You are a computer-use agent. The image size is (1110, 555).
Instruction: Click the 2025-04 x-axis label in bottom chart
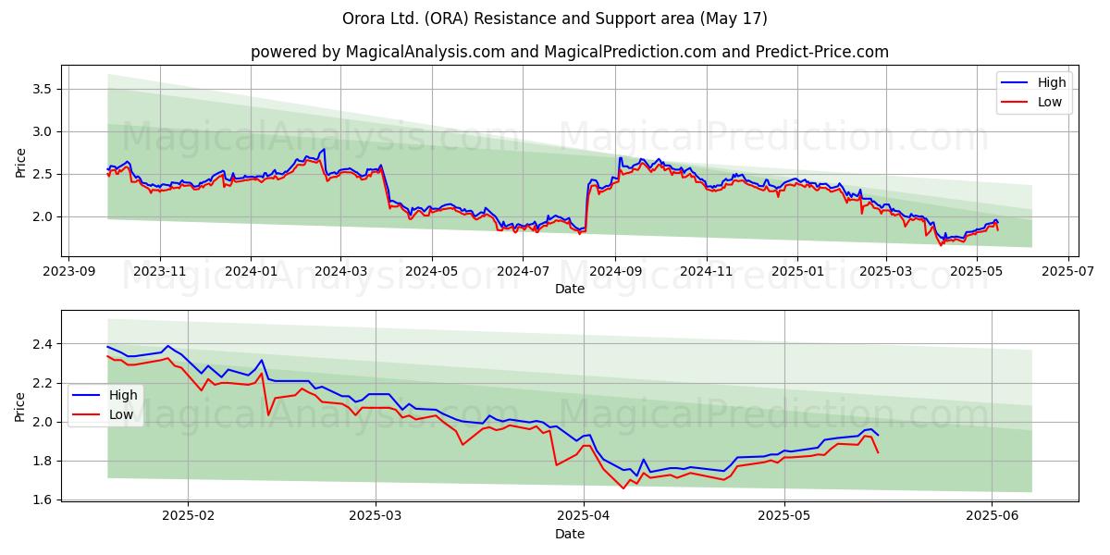coord(585,517)
